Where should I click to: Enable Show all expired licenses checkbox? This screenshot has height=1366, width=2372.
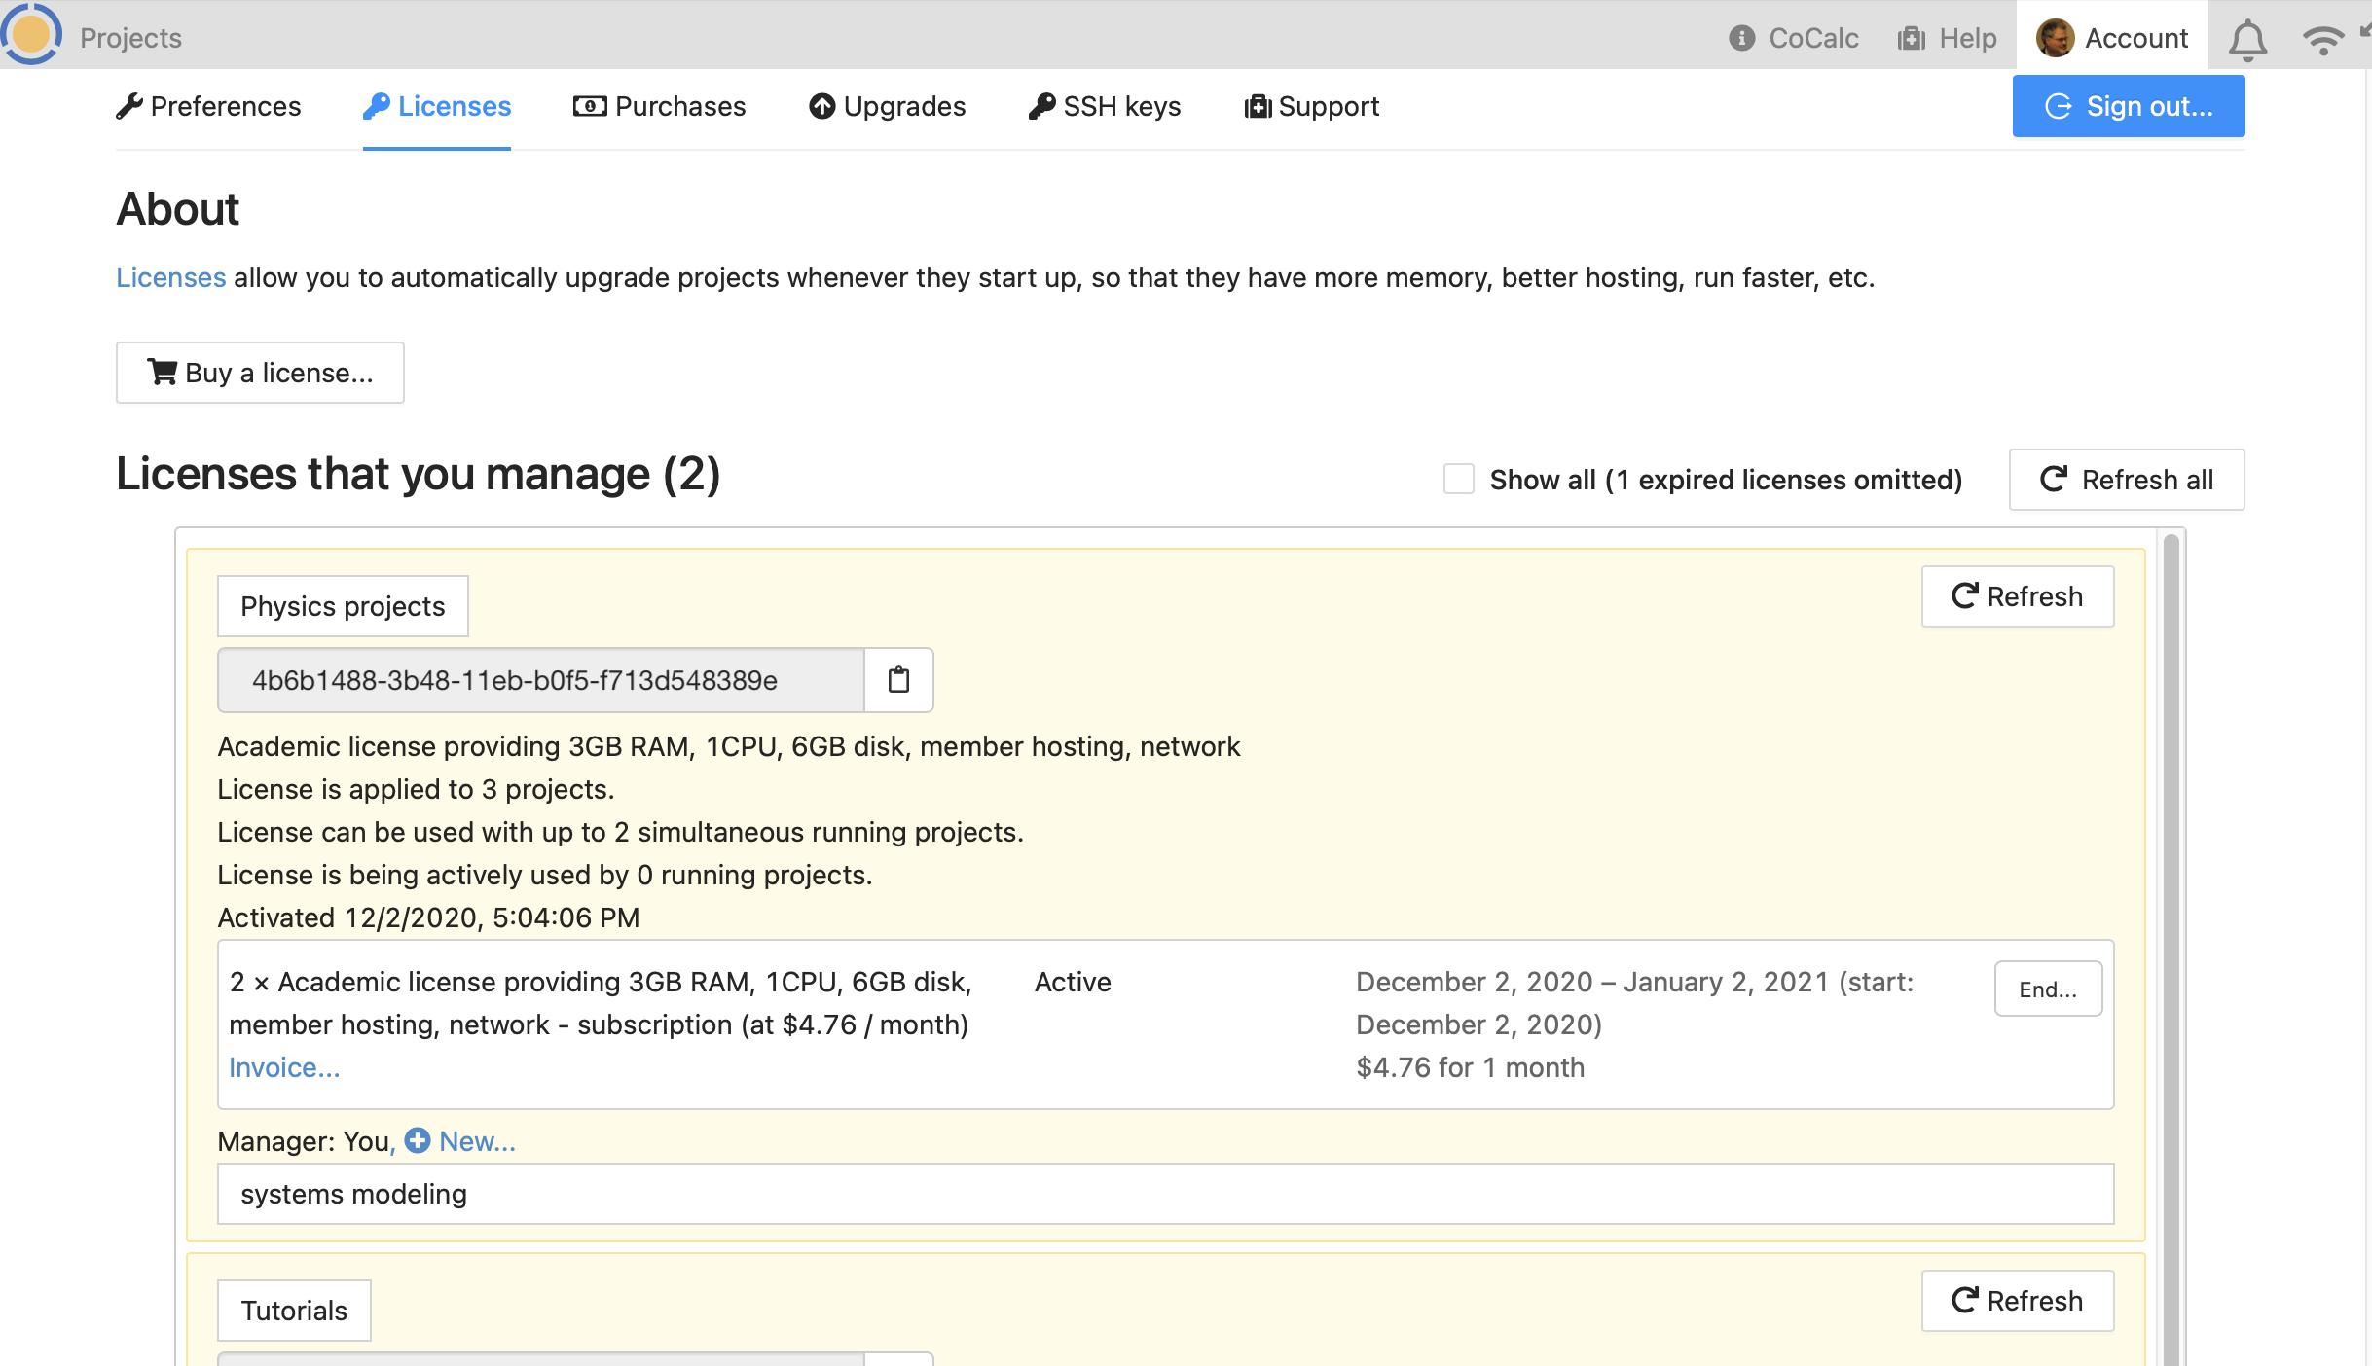(x=1458, y=479)
